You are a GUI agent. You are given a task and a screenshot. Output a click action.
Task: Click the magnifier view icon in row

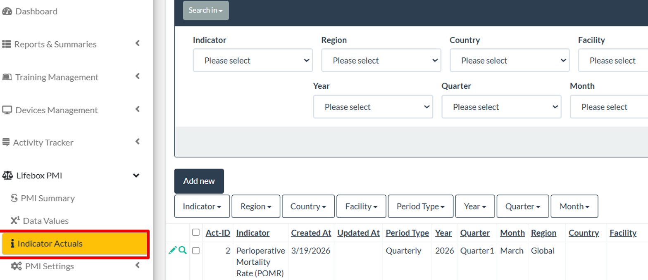(x=183, y=250)
